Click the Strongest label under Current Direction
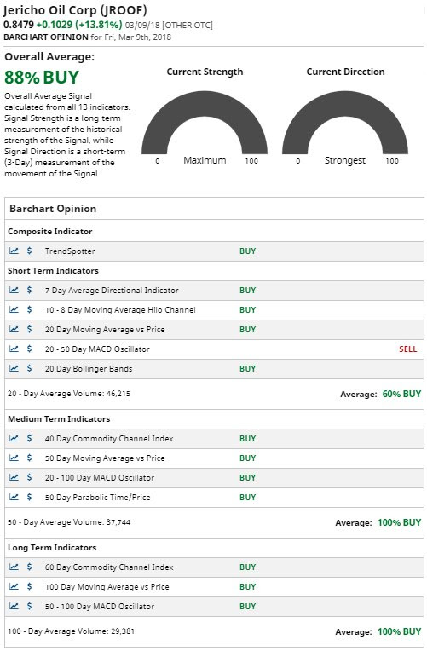 (x=345, y=161)
